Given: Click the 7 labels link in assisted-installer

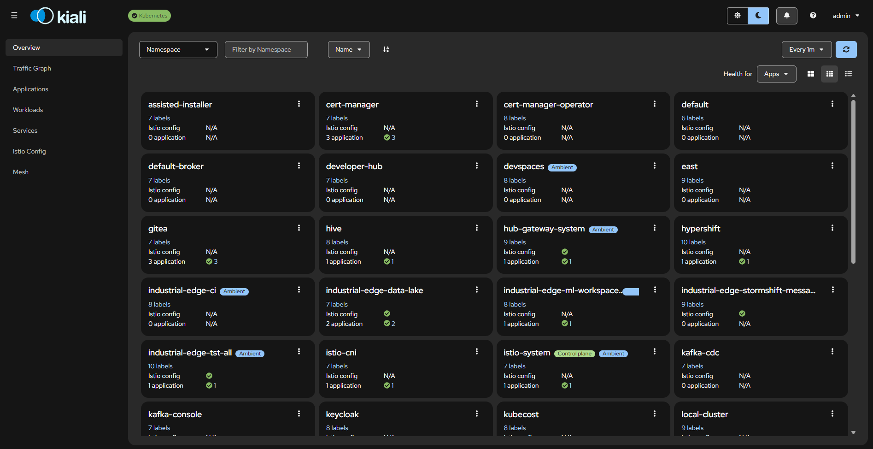Looking at the screenshot, I should click(x=159, y=118).
